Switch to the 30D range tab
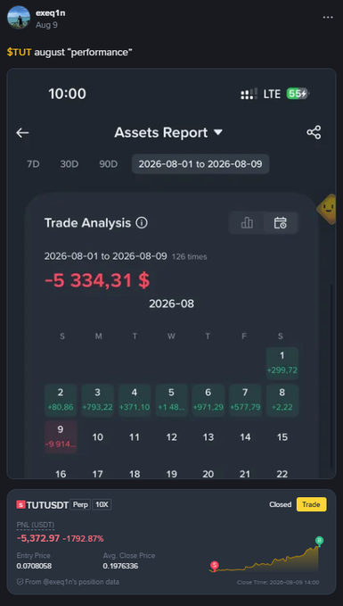This screenshot has width=343, height=606. click(x=69, y=164)
